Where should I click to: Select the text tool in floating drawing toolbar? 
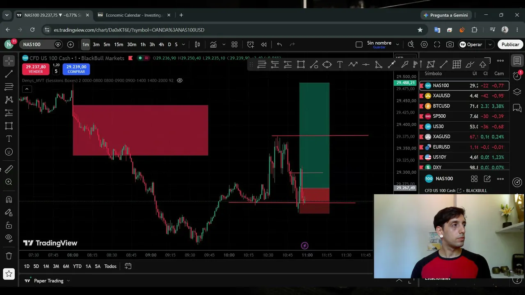point(340,64)
